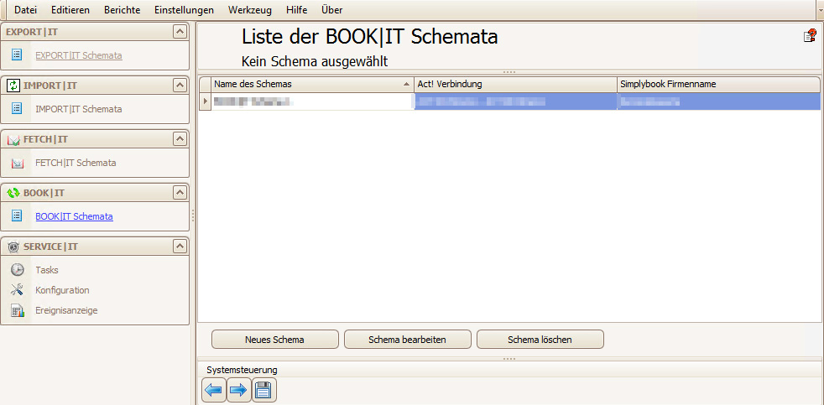
Task: Open the Datei menu
Action: (x=26, y=10)
